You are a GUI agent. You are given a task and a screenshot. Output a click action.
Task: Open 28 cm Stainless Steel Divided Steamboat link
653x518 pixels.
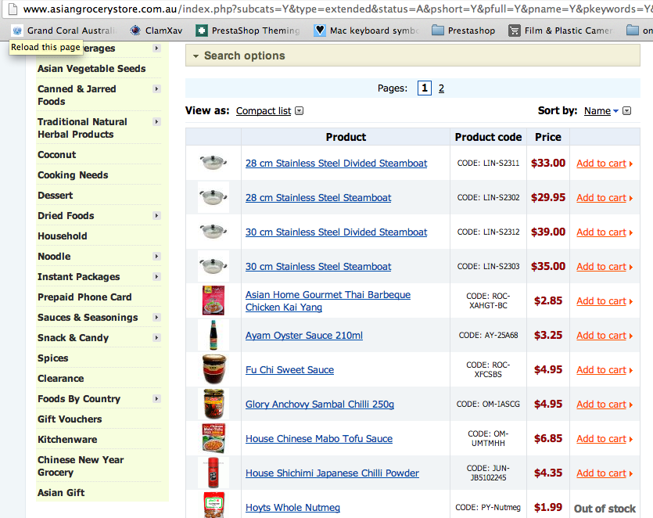(x=336, y=164)
